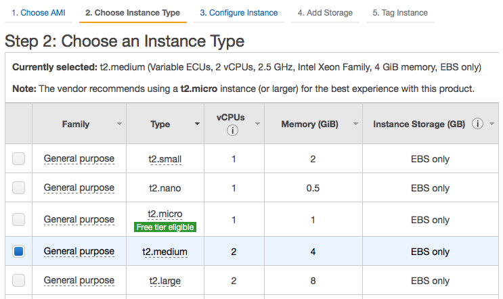Click the Family column header
503x299 pixels.
point(76,124)
